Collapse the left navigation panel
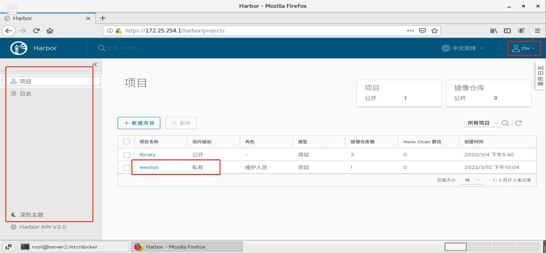The width and height of the screenshot is (546, 253). tap(95, 65)
